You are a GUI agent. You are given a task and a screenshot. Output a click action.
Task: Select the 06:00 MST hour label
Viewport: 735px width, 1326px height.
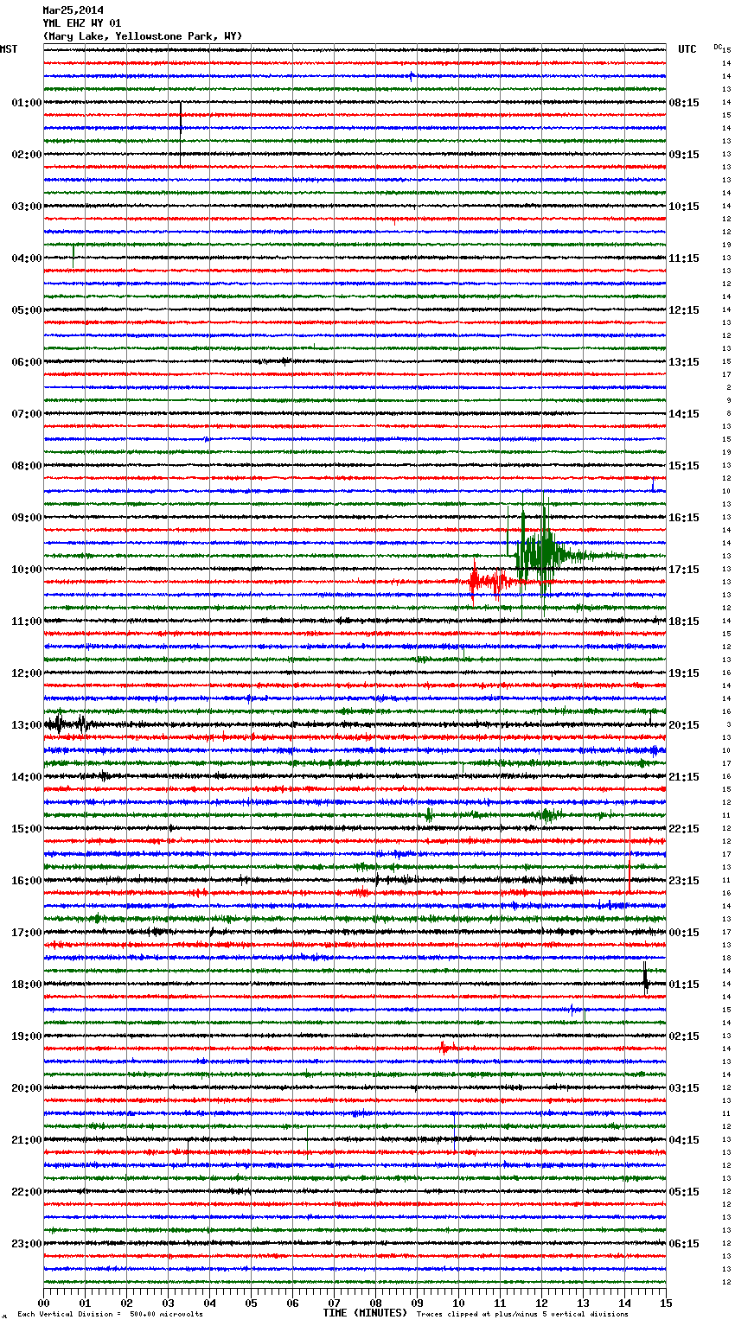26,362
